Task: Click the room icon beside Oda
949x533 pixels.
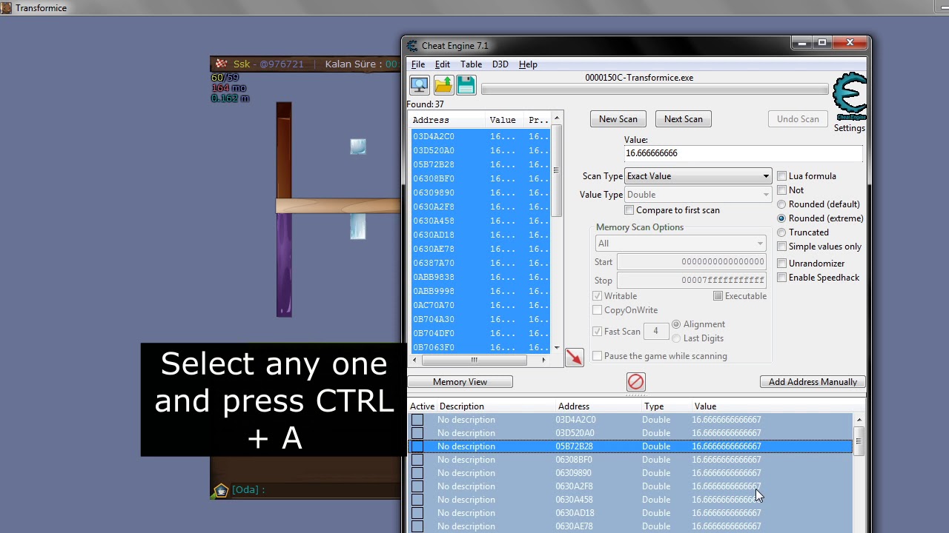Action: click(220, 490)
